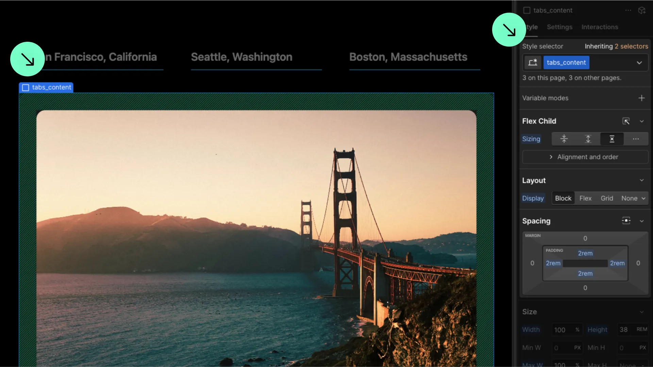Set display to Grid

click(x=607, y=198)
